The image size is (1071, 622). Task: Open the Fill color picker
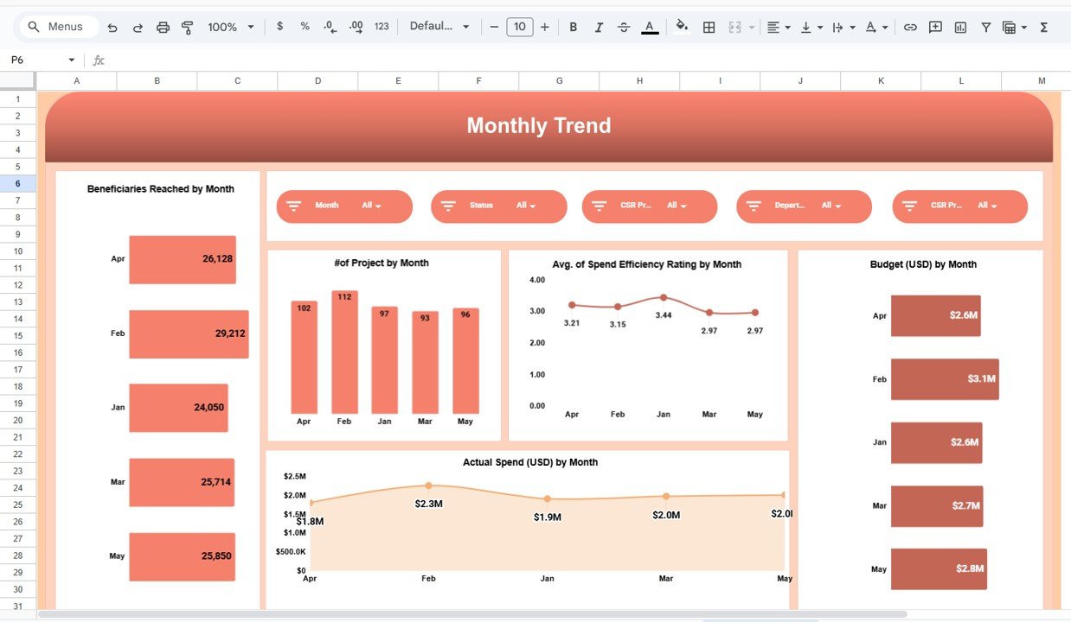coord(682,27)
